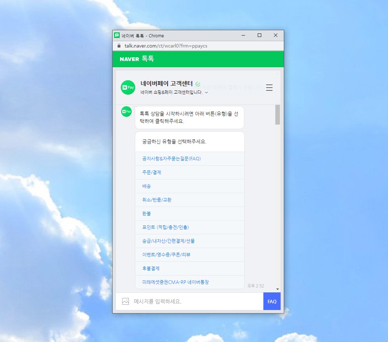The image size is (388, 342).
Task: Click the image attachment icon
Action: 125,301
